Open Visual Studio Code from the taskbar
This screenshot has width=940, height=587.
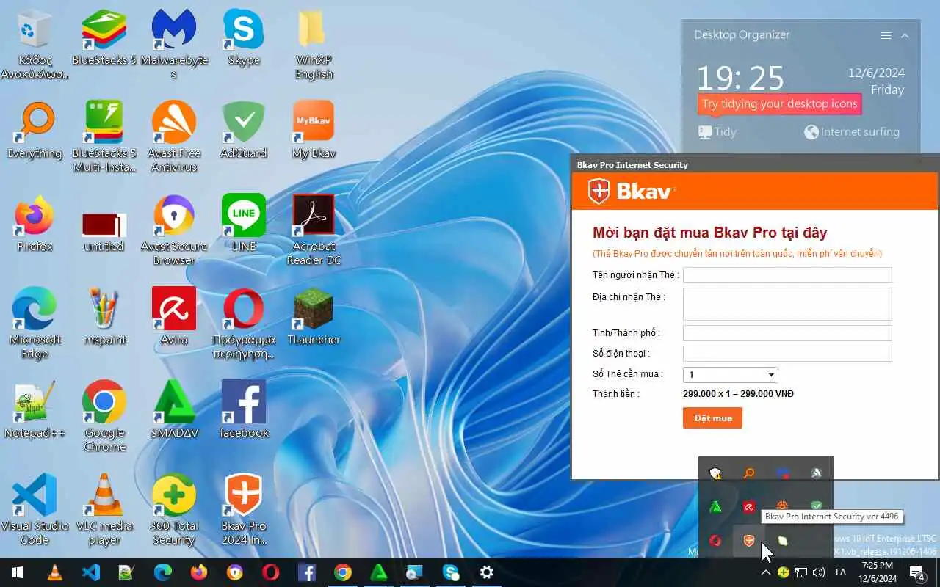coord(91,572)
